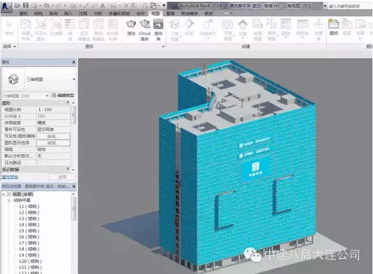This screenshot has height=274, width=373.
Task: Click the Save icon in quick access toolbar
Action: (26, 5)
